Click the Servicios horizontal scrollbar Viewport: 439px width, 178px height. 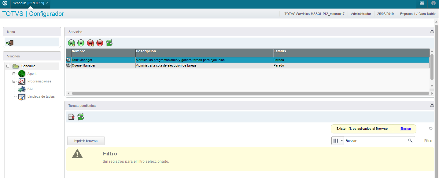(250, 93)
